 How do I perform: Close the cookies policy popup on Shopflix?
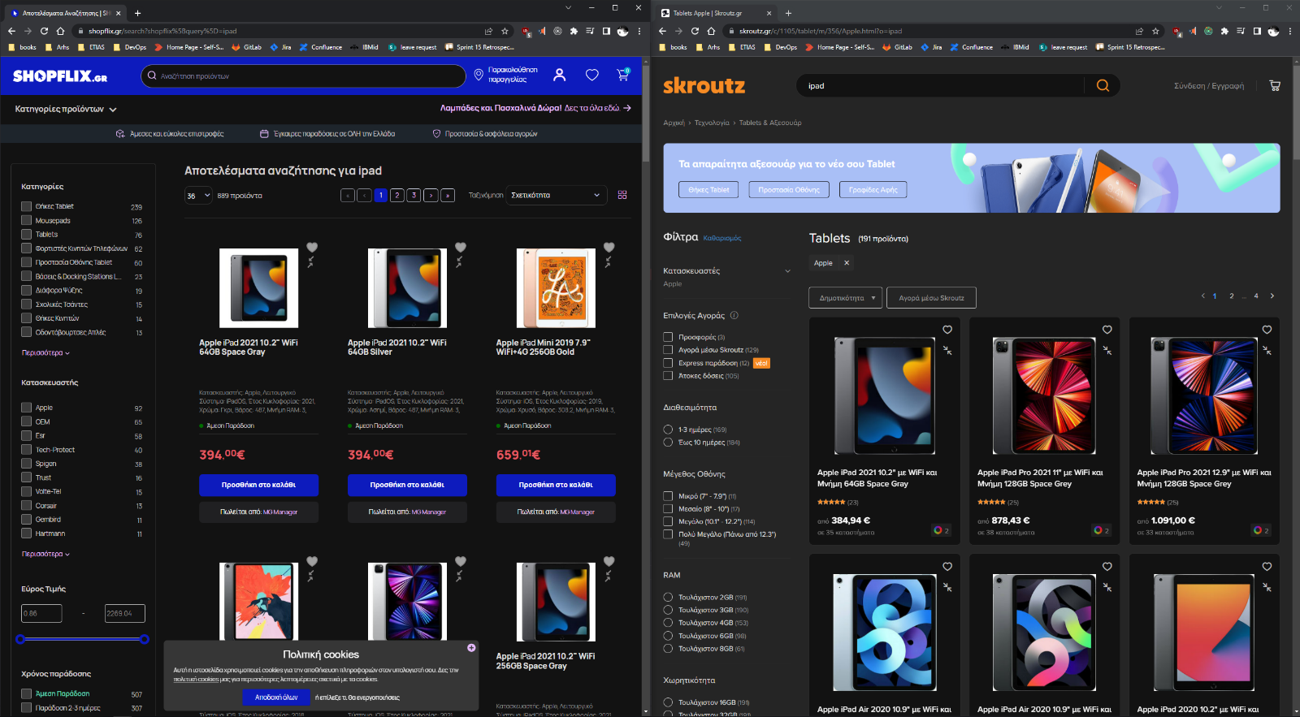click(x=471, y=647)
